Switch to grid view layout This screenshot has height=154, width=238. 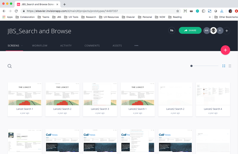click(x=224, y=66)
